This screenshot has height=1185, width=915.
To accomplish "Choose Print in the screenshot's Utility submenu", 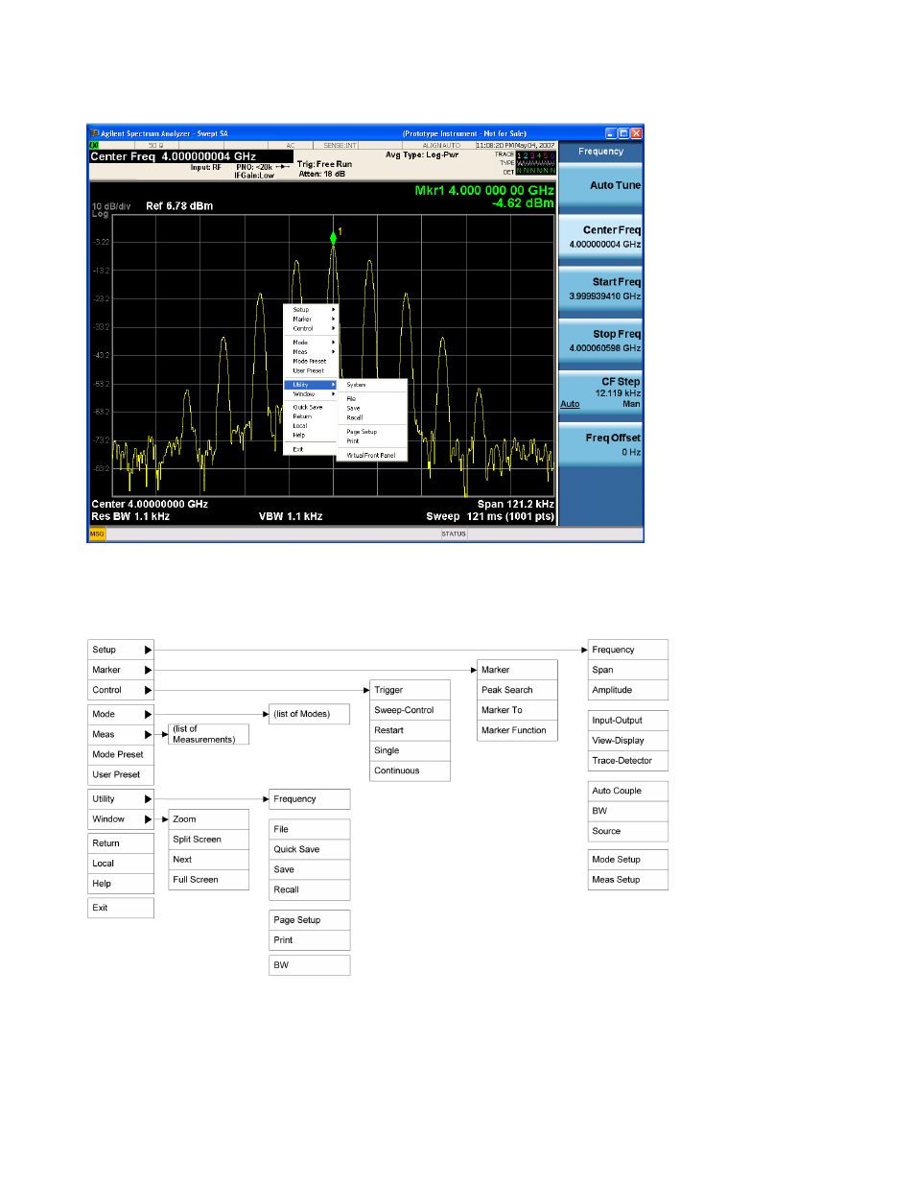I will pyautogui.click(x=372, y=441).
